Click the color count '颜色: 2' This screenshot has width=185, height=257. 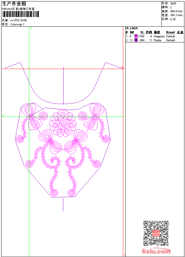pos(167,7)
